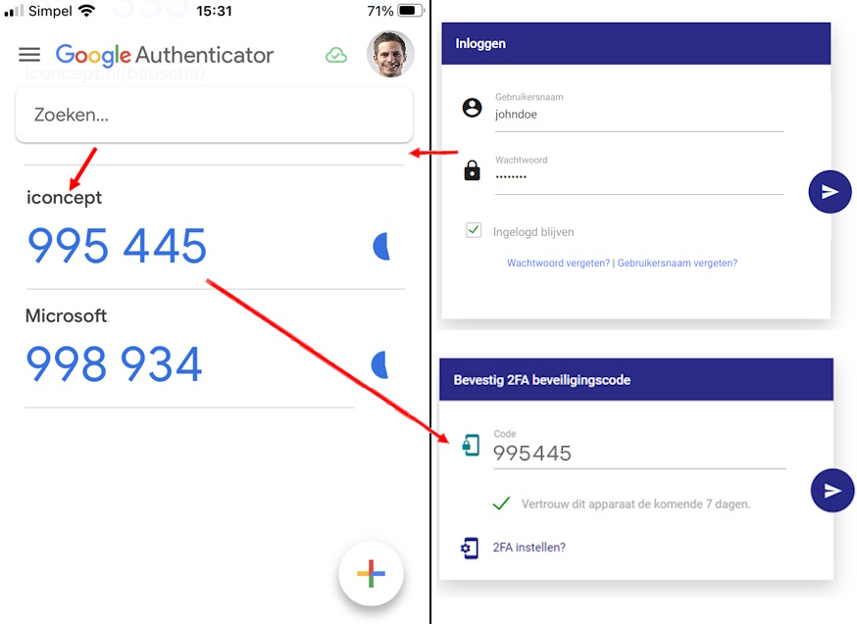
Task: Toggle Vertrouw dit apparaat checkmark
Action: point(501,504)
